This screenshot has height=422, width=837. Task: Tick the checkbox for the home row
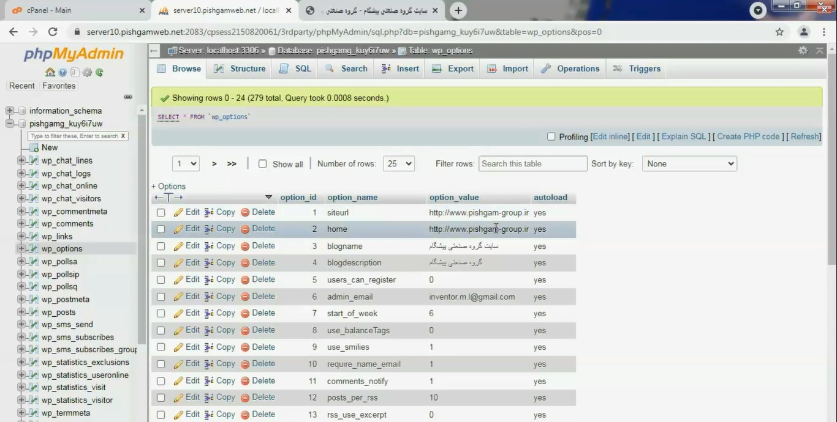161,229
